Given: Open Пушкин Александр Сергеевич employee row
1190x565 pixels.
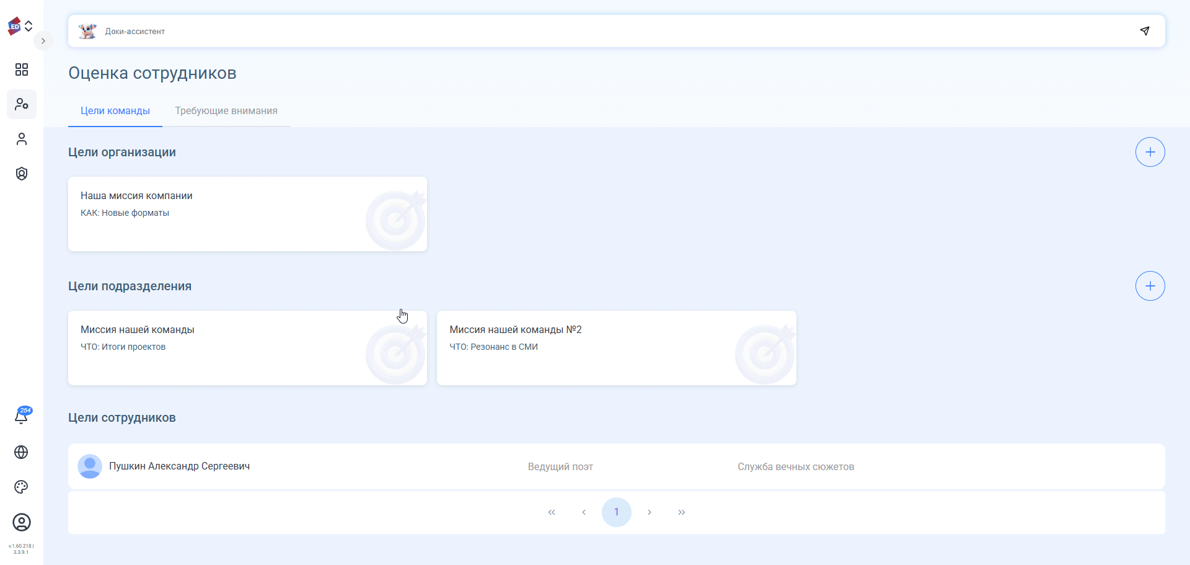Looking at the screenshot, I should (180, 466).
